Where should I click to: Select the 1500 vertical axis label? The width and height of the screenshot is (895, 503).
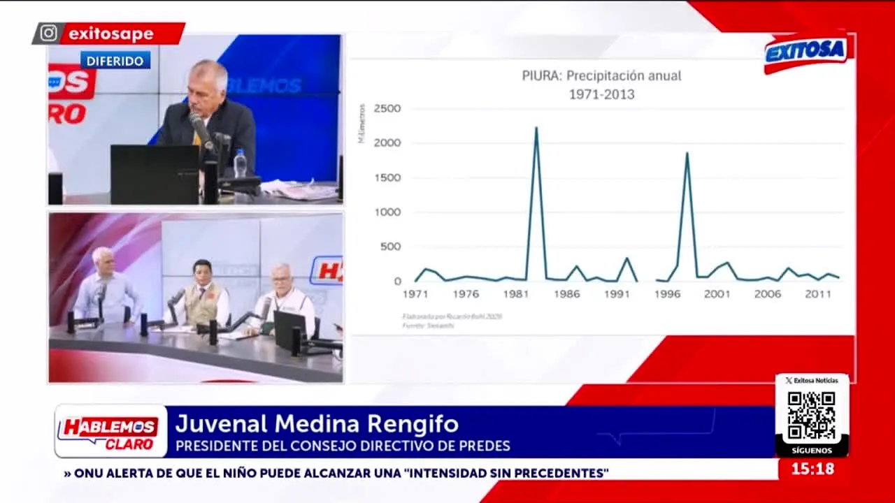[x=387, y=177]
